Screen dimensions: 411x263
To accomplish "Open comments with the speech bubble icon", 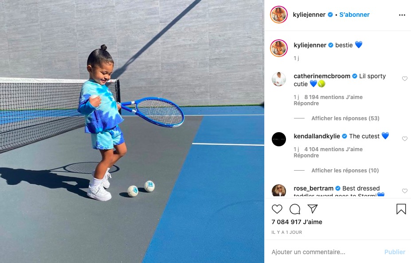I will click(x=295, y=209).
